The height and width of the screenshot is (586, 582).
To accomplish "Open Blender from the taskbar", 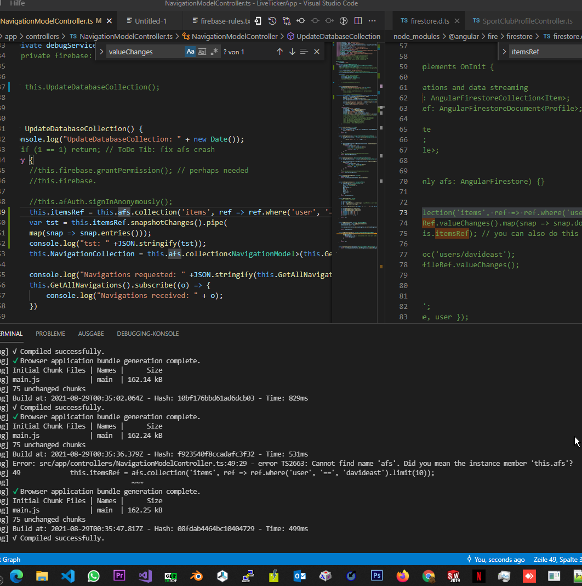I will 196,576.
